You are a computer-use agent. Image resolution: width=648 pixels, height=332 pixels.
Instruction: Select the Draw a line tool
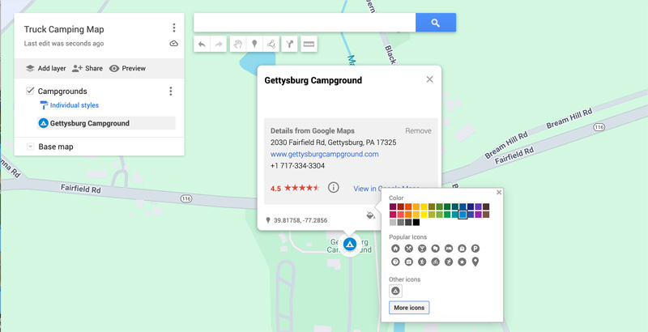[271, 45]
